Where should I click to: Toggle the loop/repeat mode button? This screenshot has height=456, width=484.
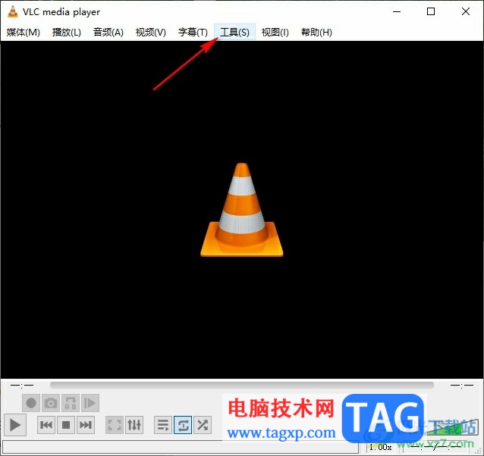(183, 425)
